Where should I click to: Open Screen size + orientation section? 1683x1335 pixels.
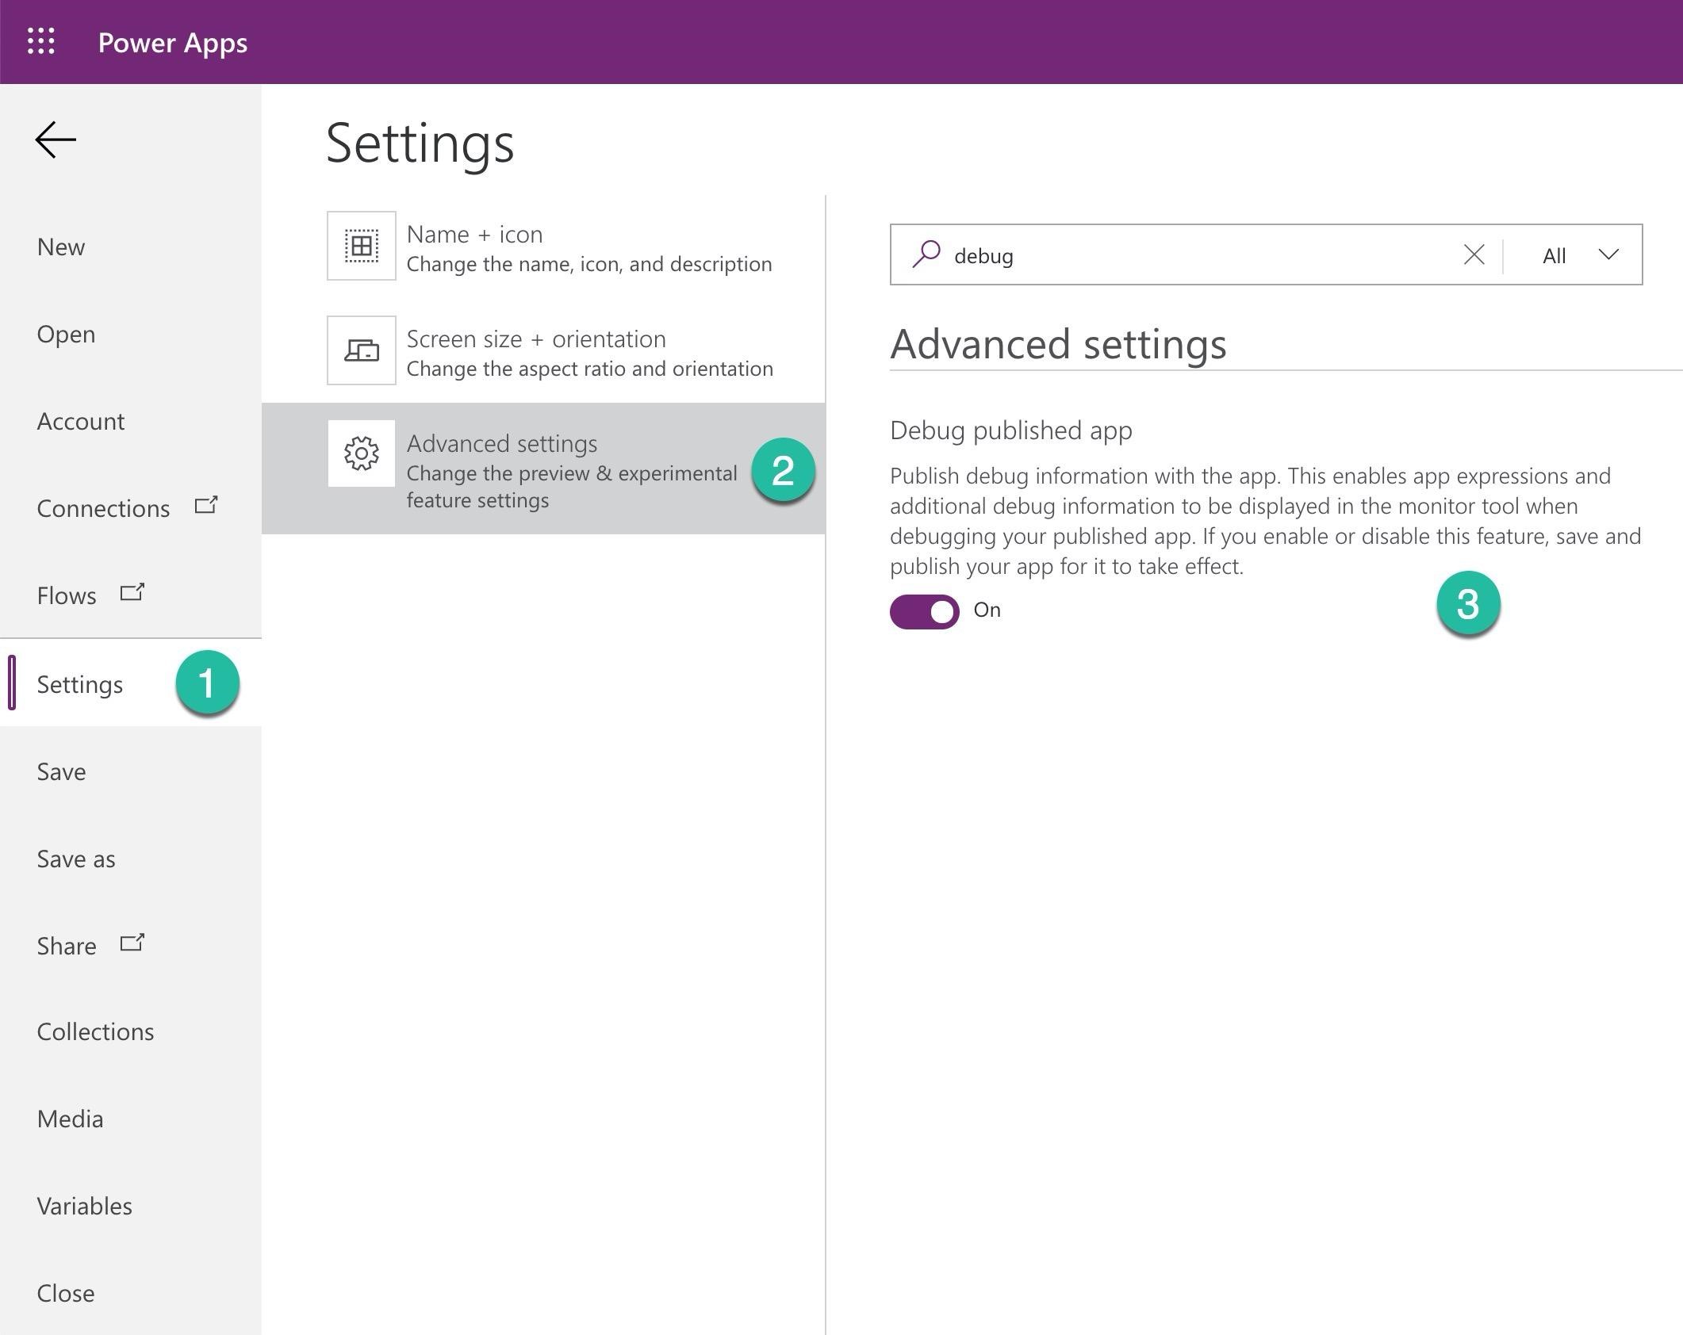tap(543, 351)
